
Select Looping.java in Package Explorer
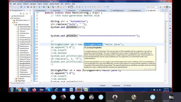[23, 50]
